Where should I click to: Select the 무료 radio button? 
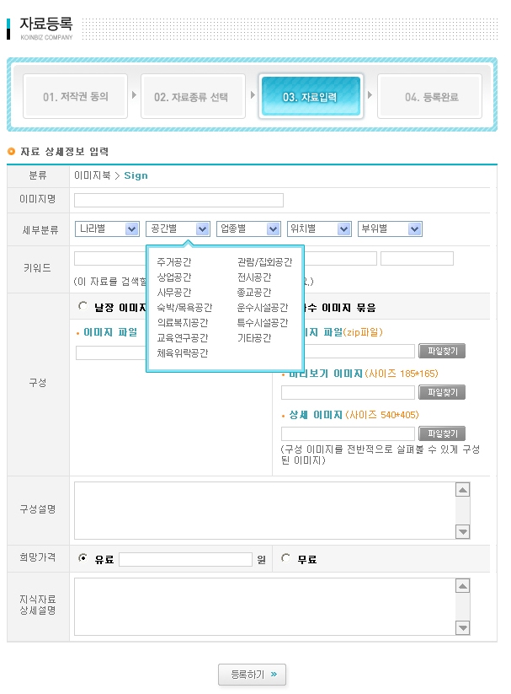pos(286,557)
